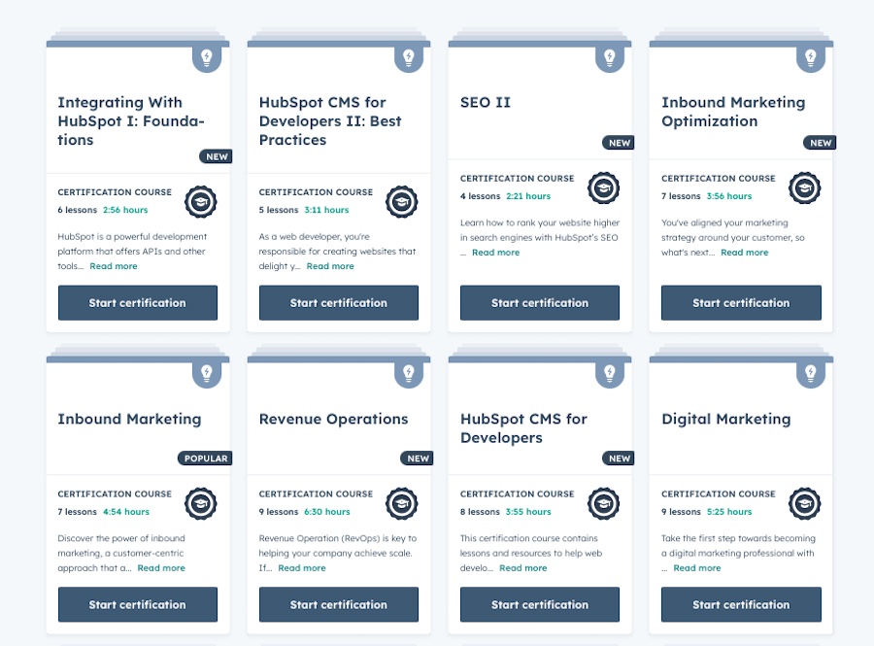Click certification badge icon on the 8-lesson HubSpot CMS for Developers card
Screen dimensions: 874x646
[604, 504]
